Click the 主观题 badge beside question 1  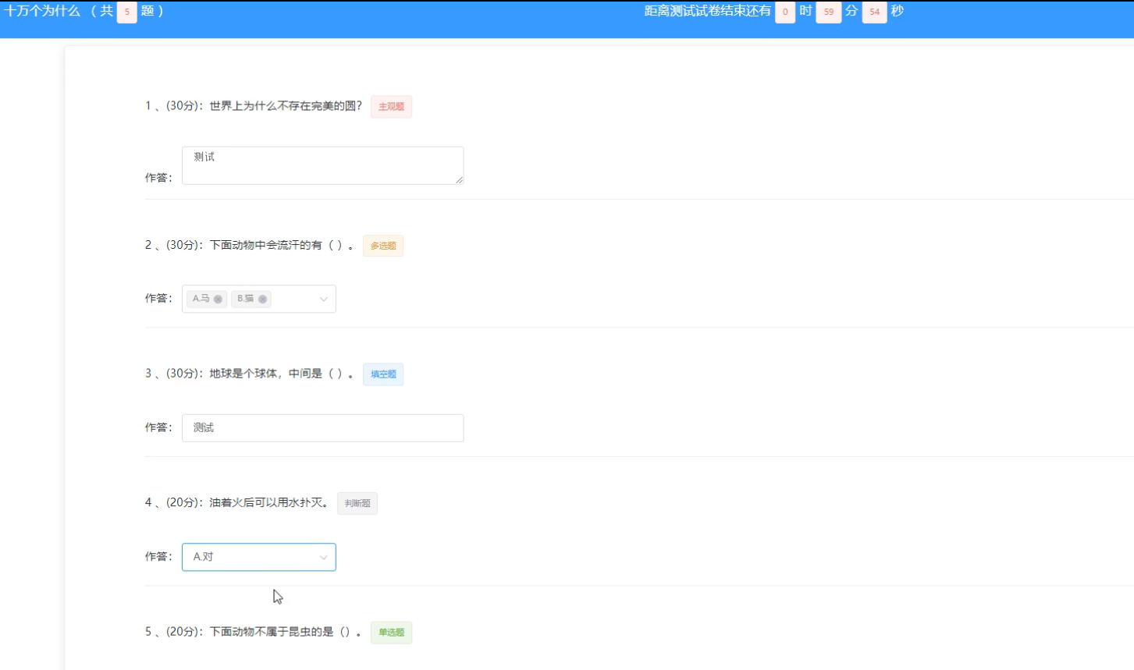click(x=390, y=106)
